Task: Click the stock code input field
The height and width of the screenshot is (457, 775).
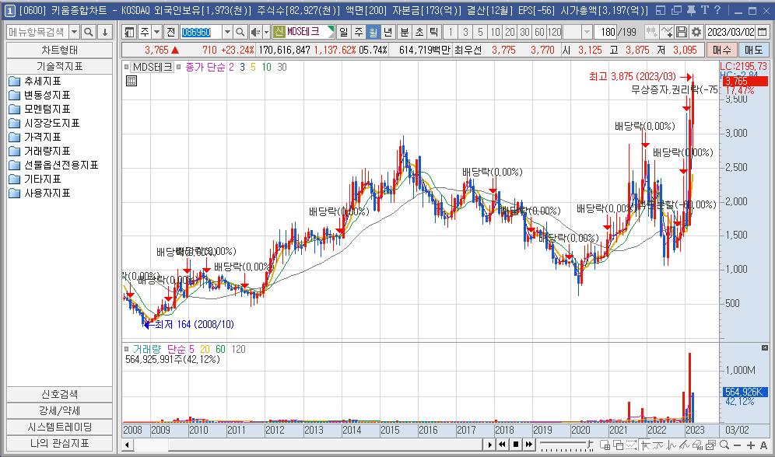Action: tap(201, 33)
